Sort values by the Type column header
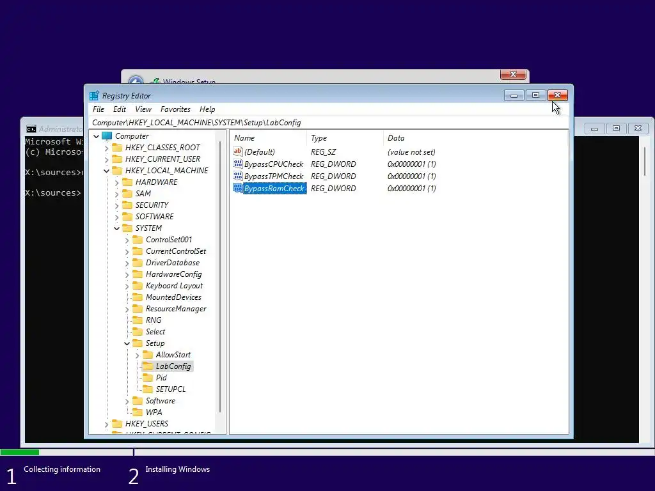 tap(344, 138)
